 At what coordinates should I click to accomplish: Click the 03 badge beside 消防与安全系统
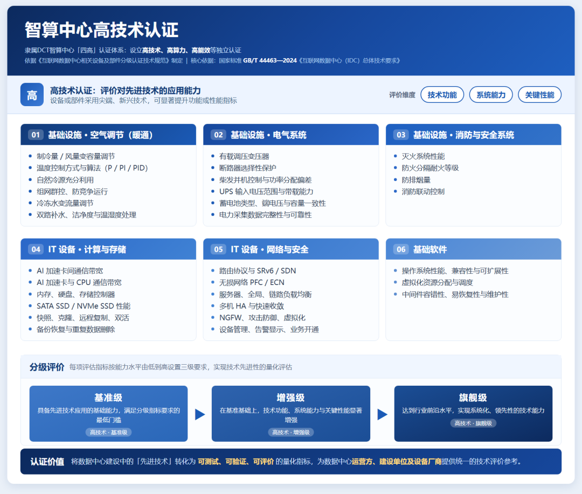pos(401,135)
